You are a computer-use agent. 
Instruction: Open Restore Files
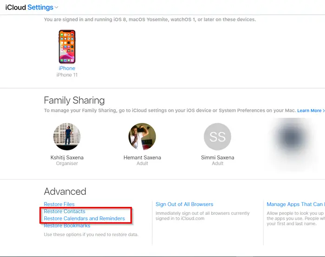59,204
